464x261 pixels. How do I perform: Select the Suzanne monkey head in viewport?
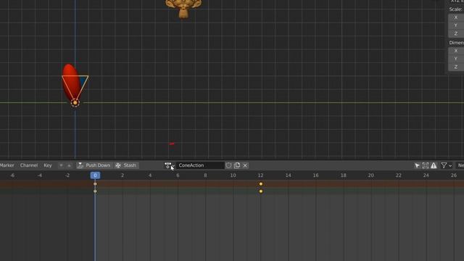pos(183,8)
